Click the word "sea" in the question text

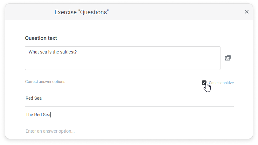click(44, 52)
